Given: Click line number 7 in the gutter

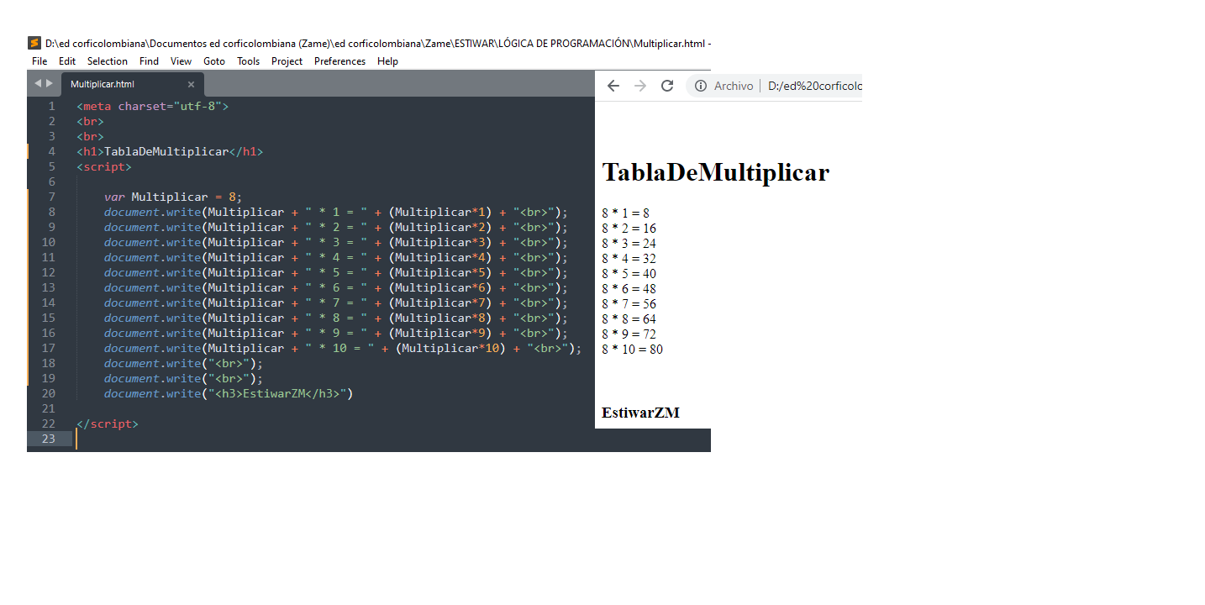Looking at the screenshot, I should tap(52, 197).
